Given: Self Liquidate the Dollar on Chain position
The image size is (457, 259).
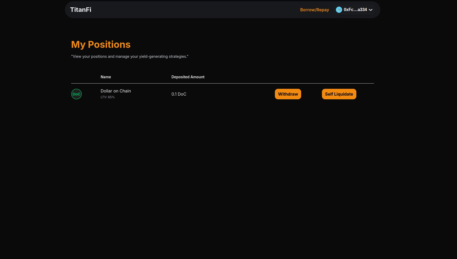Looking at the screenshot, I should point(339,94).
